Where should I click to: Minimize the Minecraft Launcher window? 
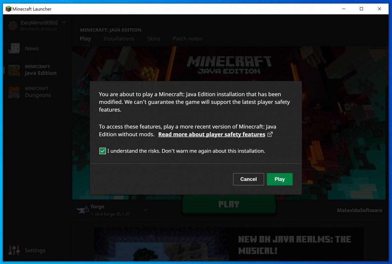point(344,9)
